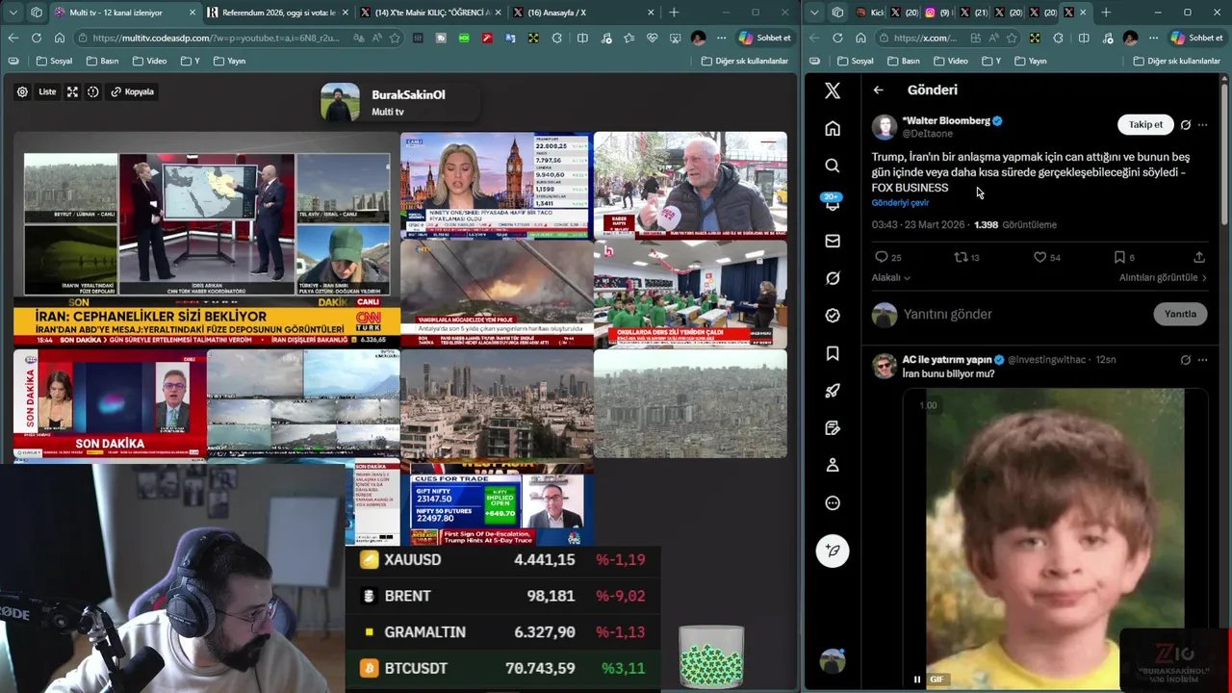The width and height of the screenshot is (1232, 693).
Task: Click Gönderiyi çevir translate link
Action: [x=900, y=203]
